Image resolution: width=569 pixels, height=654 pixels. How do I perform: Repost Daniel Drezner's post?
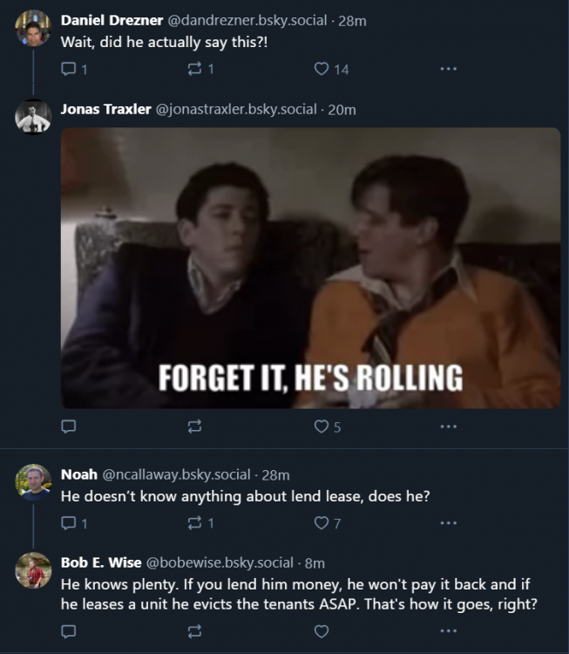[x=194, y=69]
